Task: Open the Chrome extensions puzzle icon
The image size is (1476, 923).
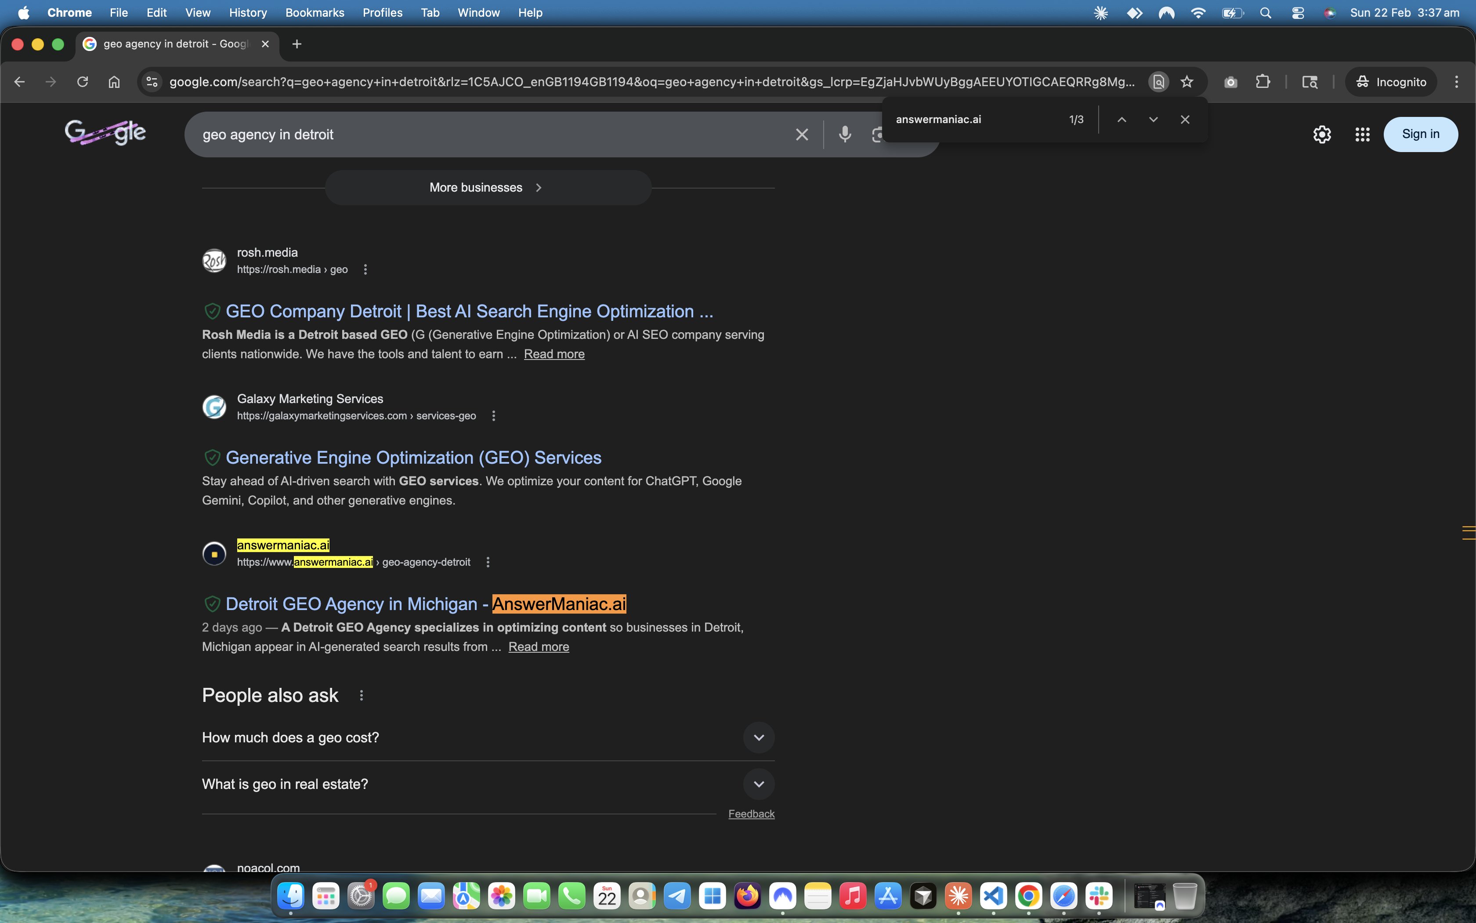Action: (1263, 82)
